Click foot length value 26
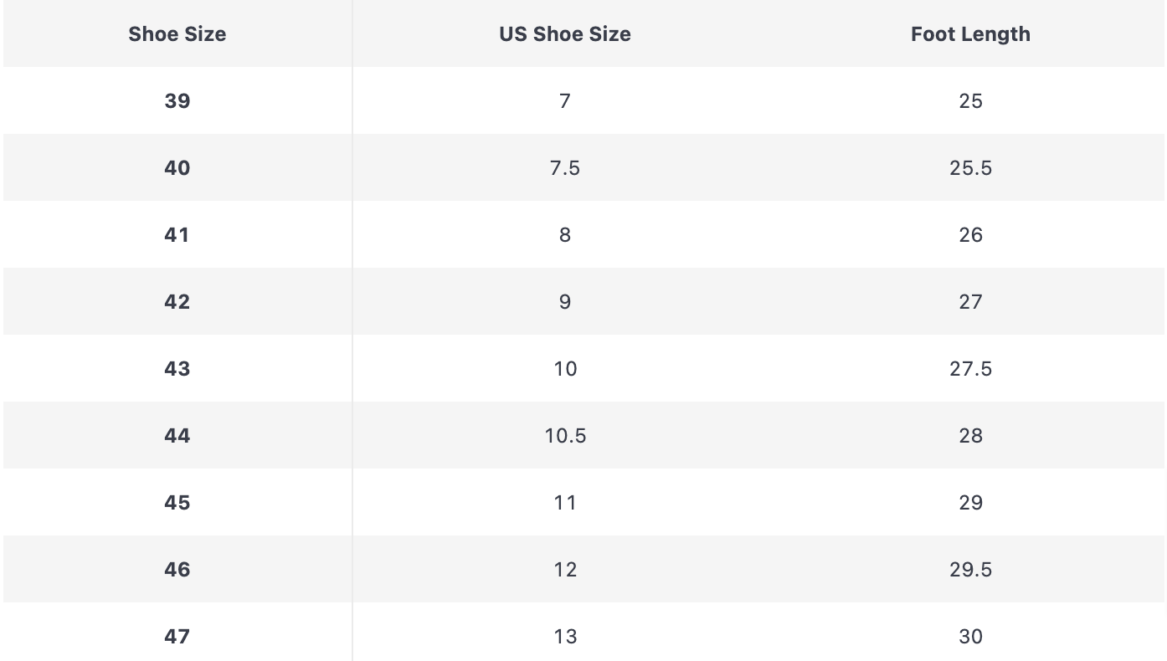The height and width of the screenshot is (661, 1167). click(970, 235)
